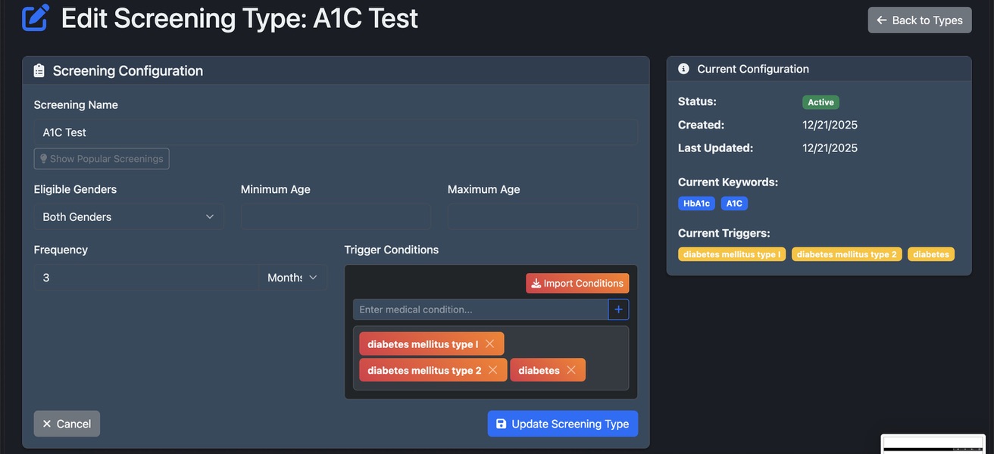Open the Eligible Genders dropdown
The width and height of the screenshot is (994, 454).
[x=129, y=216]
